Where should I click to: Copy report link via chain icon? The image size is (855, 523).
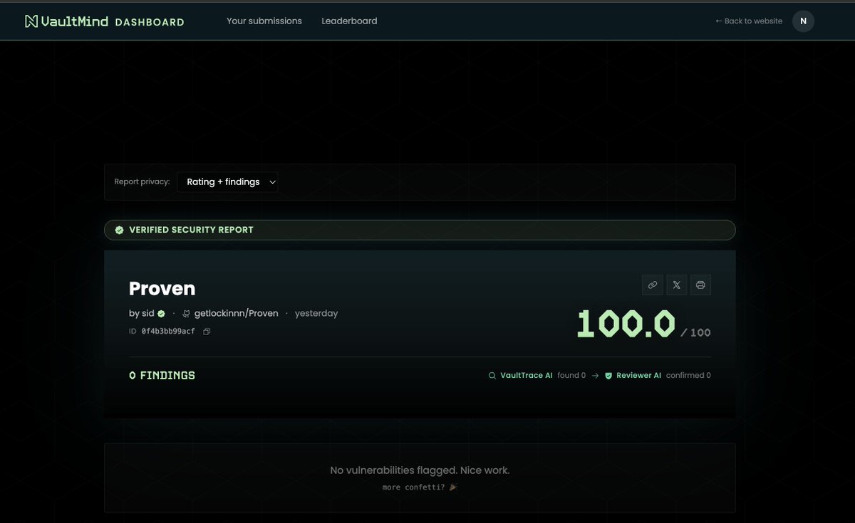pyautogui.click(x=652, y=285)
